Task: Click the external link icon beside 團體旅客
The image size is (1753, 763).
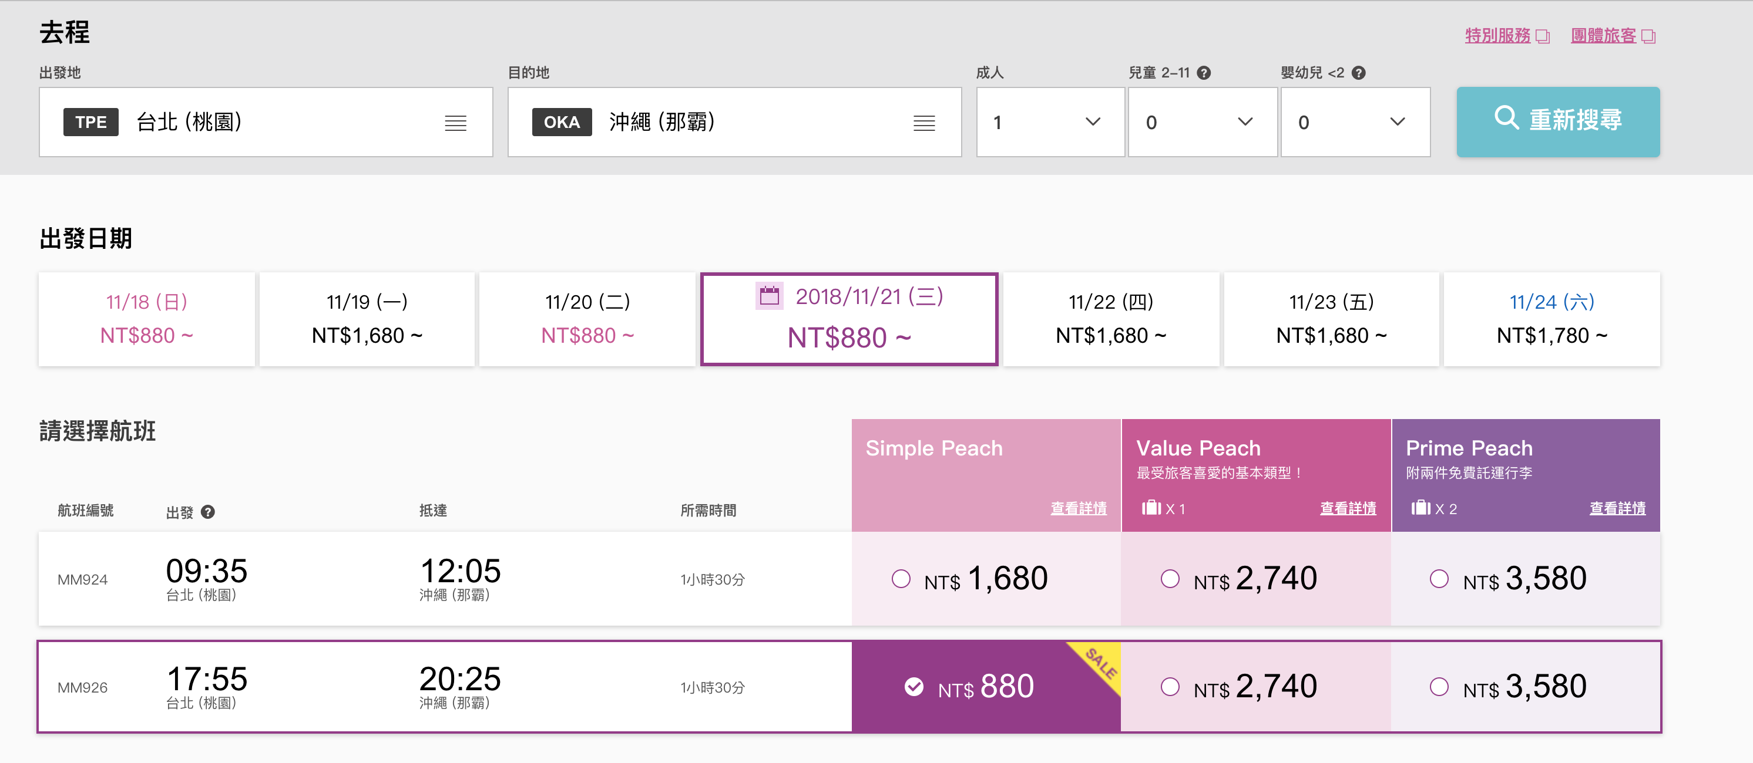Action: tap(1648, 36)
